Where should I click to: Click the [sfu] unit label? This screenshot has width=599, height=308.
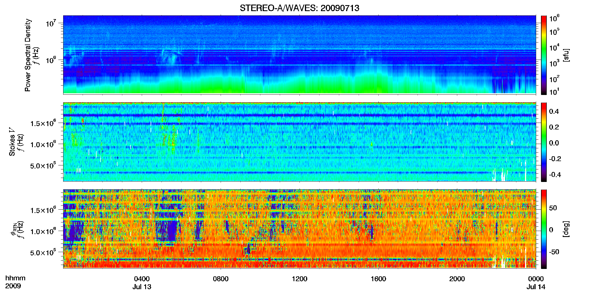(566, 55)
